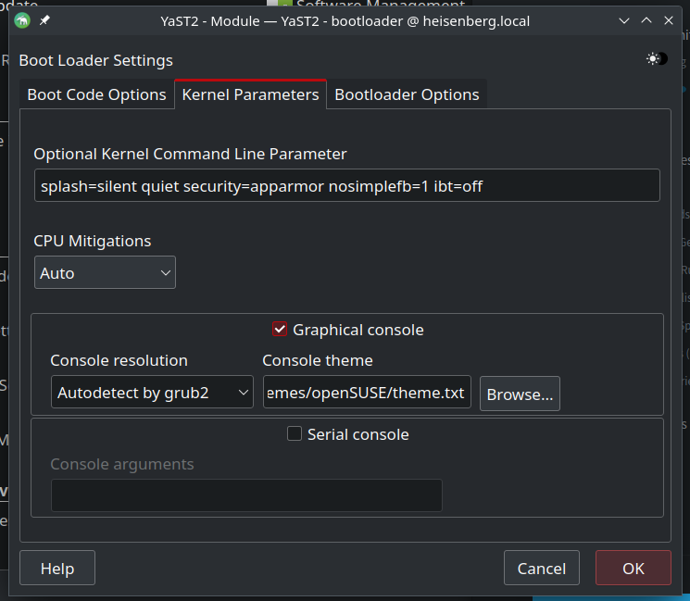Click the Optional Kernel Command Line Parameter field
This screenshot has height=601, width=690.
pos(346,186)
